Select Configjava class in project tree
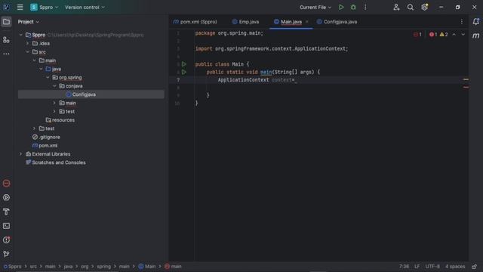Image resolution: width=483 pixels, height=272 pixels. (91, 94)
